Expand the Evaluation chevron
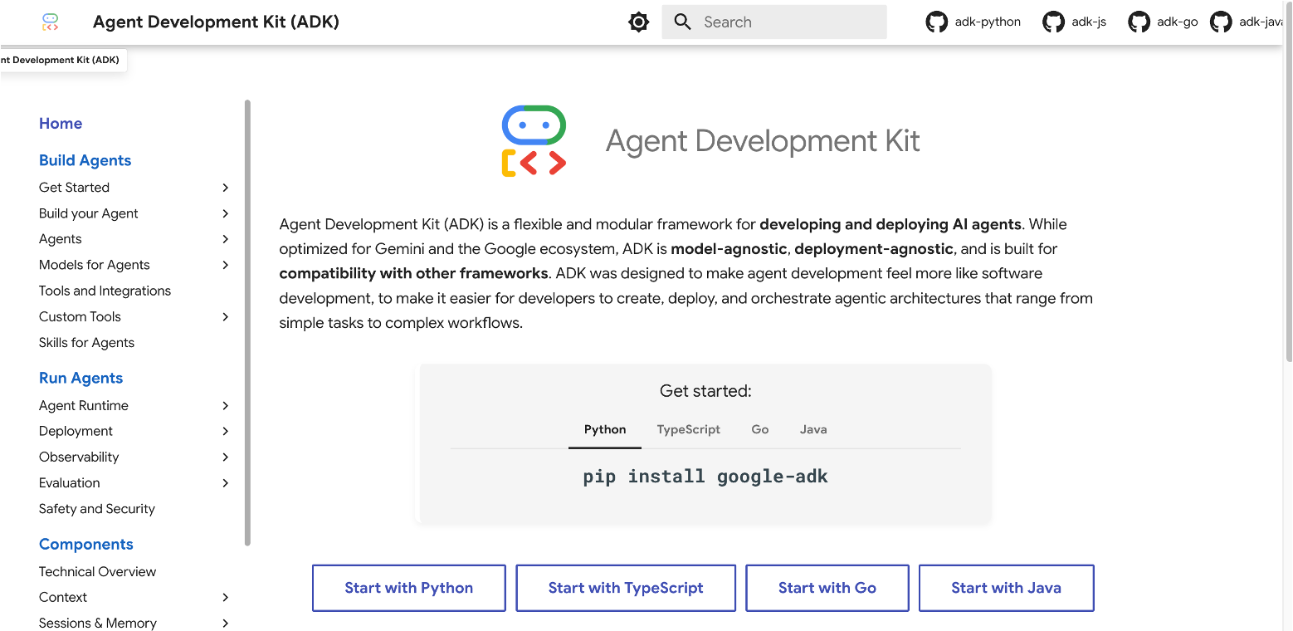 (x=225, y=482)
